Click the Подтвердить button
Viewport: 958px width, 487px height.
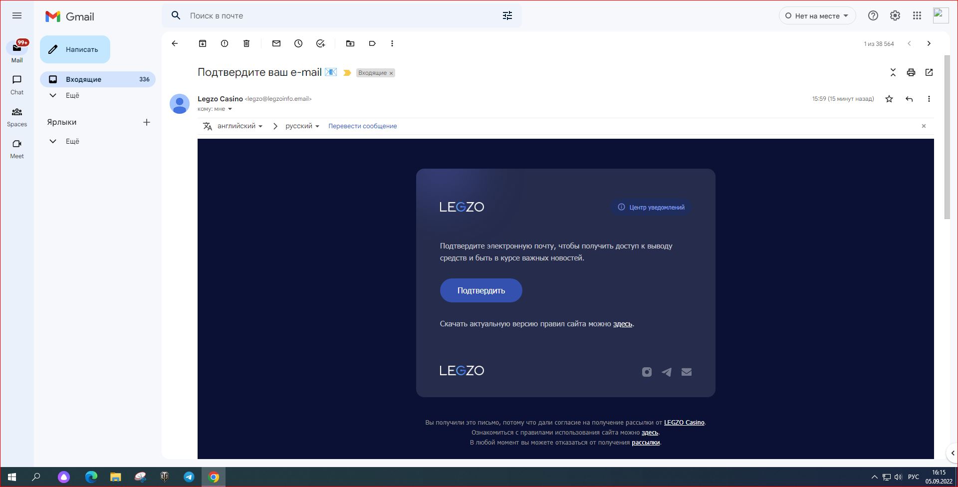481,290
